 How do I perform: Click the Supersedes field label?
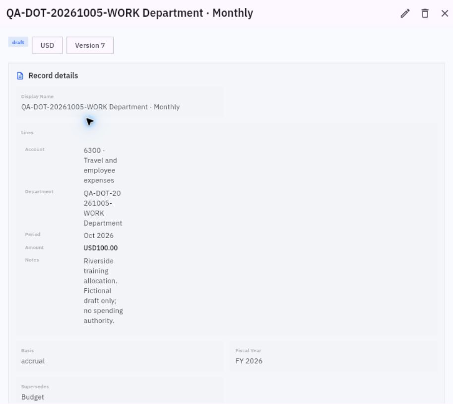[x=35, y=387]
